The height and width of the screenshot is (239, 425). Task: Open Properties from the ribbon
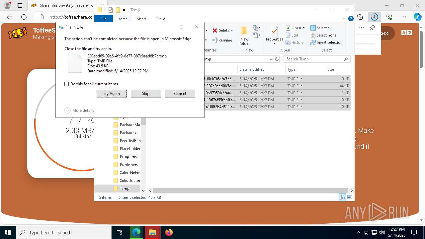coord(274,33)
